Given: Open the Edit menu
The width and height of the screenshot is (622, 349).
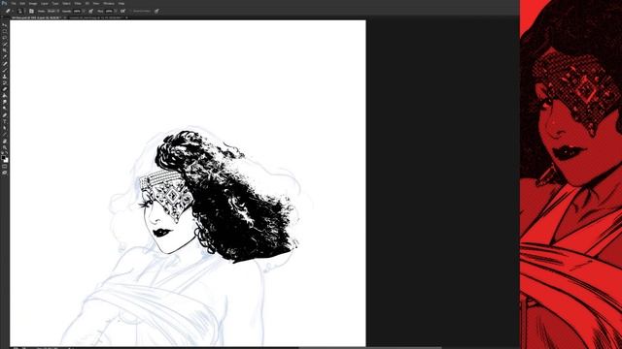Looking at the screenshot, I should (x=22, y=3).
